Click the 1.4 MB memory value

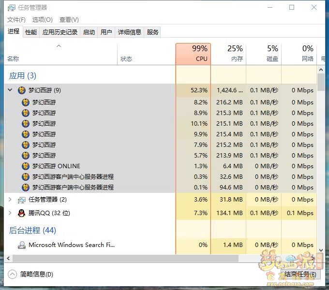pyautogui.click(x=233, y=245)
